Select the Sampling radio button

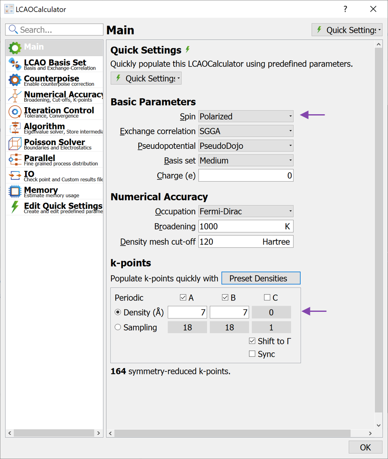(118, 327)
